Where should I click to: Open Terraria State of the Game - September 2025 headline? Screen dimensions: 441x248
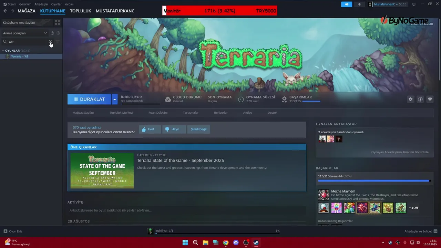pyautogui.click(x=181, y=161)
